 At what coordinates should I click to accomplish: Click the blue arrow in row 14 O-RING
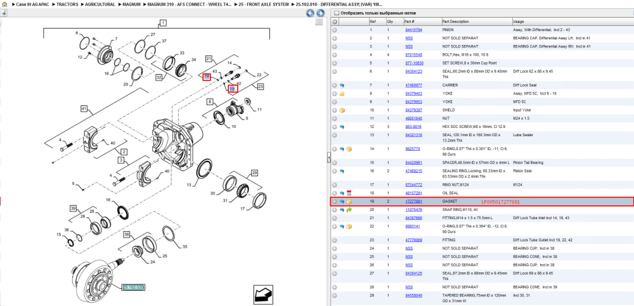342,149
